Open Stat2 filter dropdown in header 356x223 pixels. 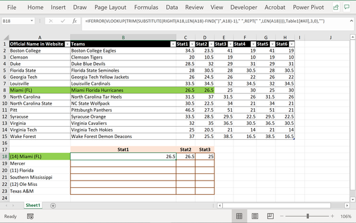[x=211, y=44]
